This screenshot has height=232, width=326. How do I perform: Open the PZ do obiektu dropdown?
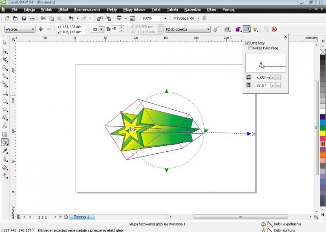(208, 29)
